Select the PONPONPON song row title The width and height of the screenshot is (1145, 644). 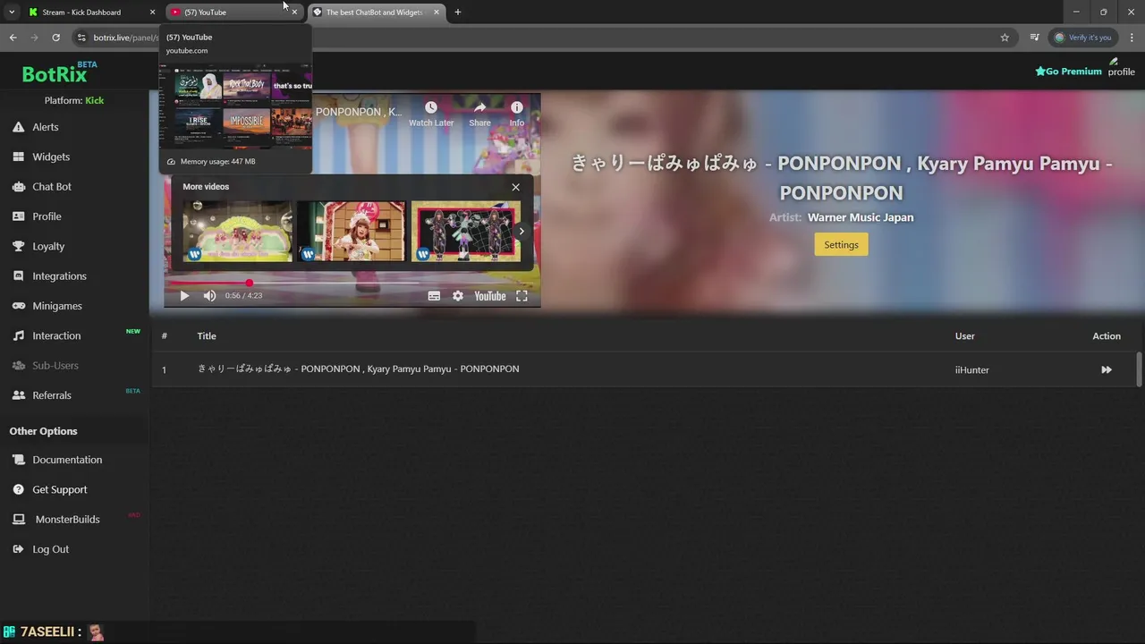click(x=358, y=369)
